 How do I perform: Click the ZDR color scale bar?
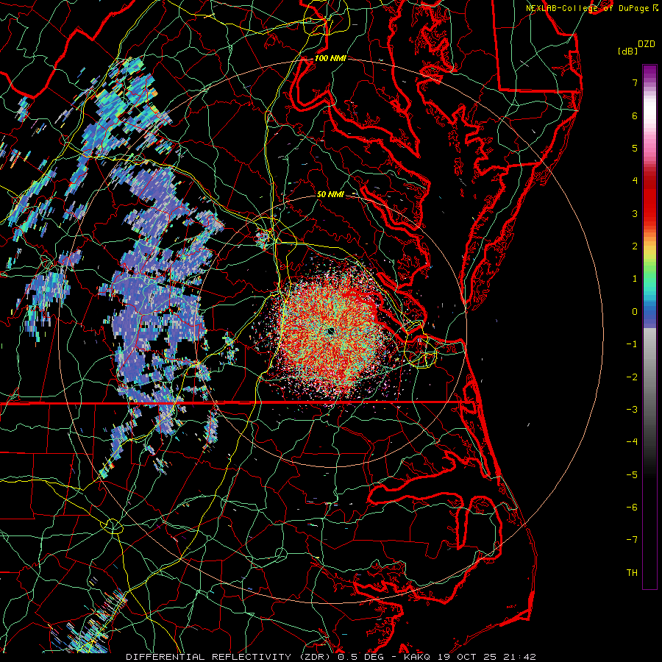[649, 327]
